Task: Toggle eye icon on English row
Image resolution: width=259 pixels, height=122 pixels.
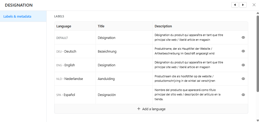Action: point(243,65)
